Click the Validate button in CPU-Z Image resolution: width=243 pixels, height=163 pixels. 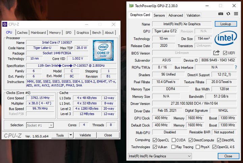pyautogui.click(x=85, y=135)
